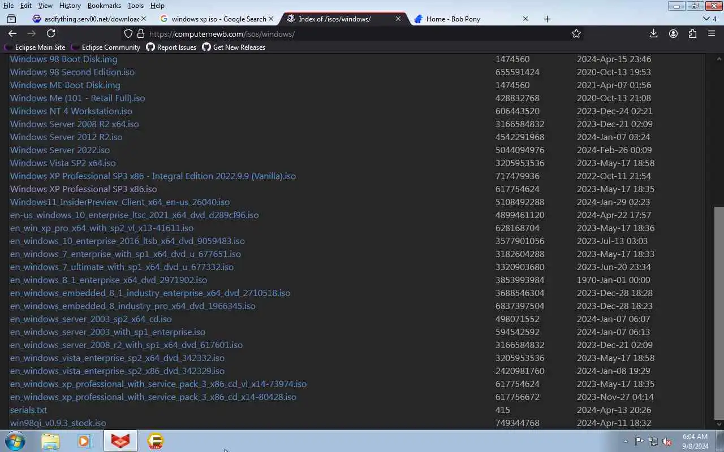
Task: Open Windows Explorer from the taskbar
Action: 50,441
